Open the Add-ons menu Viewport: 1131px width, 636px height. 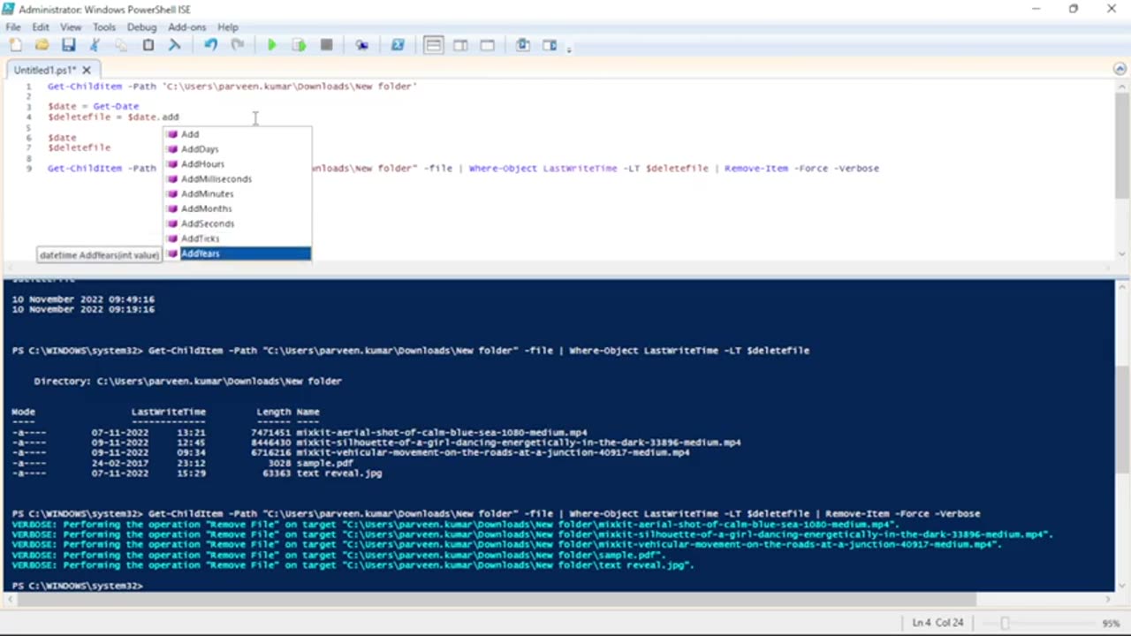[x=186, y=27]
